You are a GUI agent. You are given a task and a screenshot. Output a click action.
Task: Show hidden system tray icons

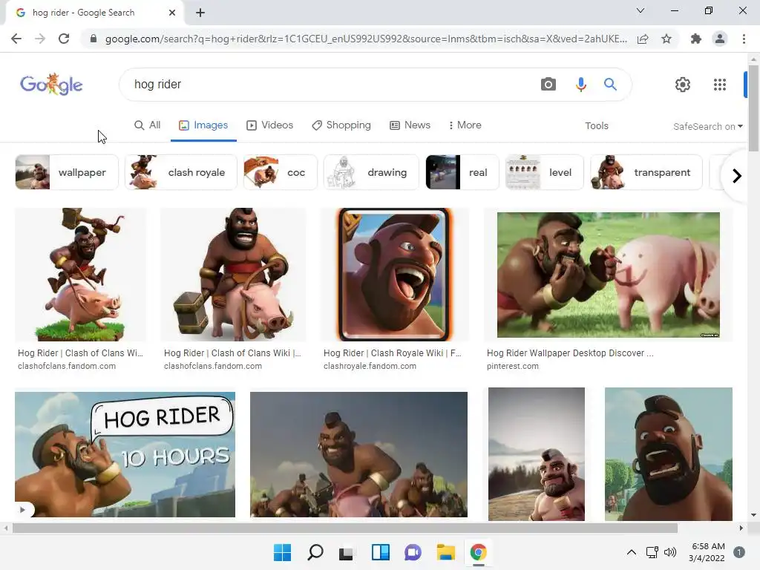point(631,552)
